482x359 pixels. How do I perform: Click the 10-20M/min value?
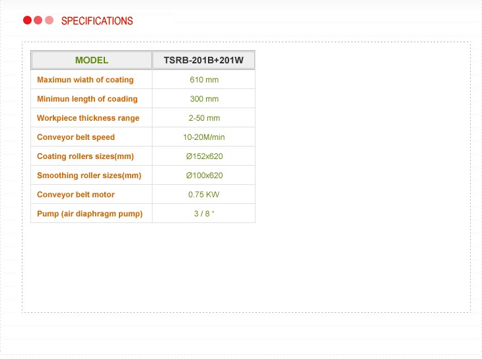[204, 137]
